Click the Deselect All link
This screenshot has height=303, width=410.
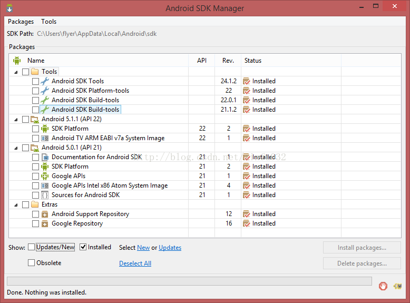pyautogui.click(x=135, y=263)
